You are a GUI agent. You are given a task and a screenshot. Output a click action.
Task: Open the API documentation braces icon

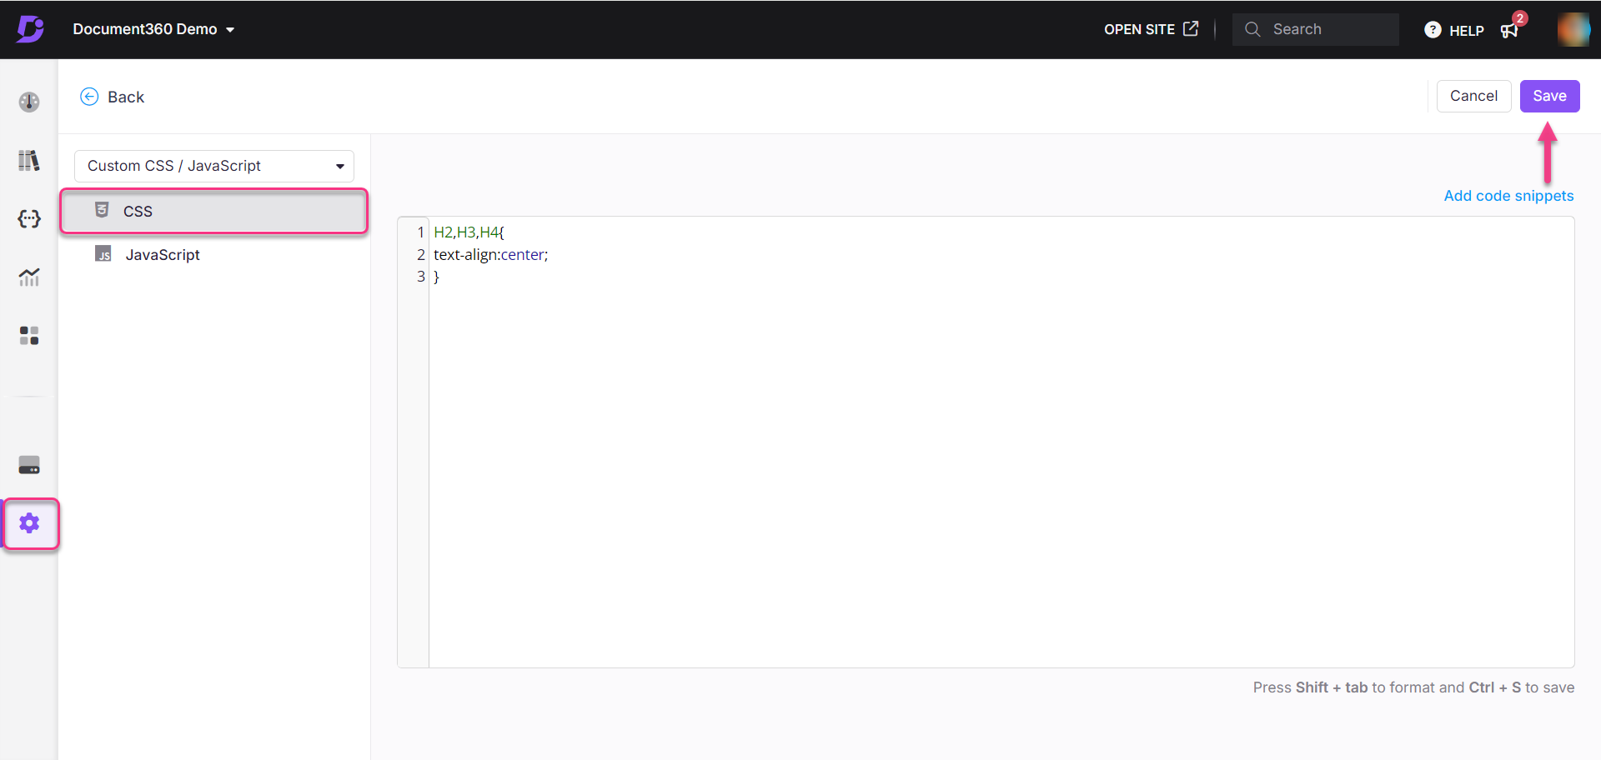(29, 218)
